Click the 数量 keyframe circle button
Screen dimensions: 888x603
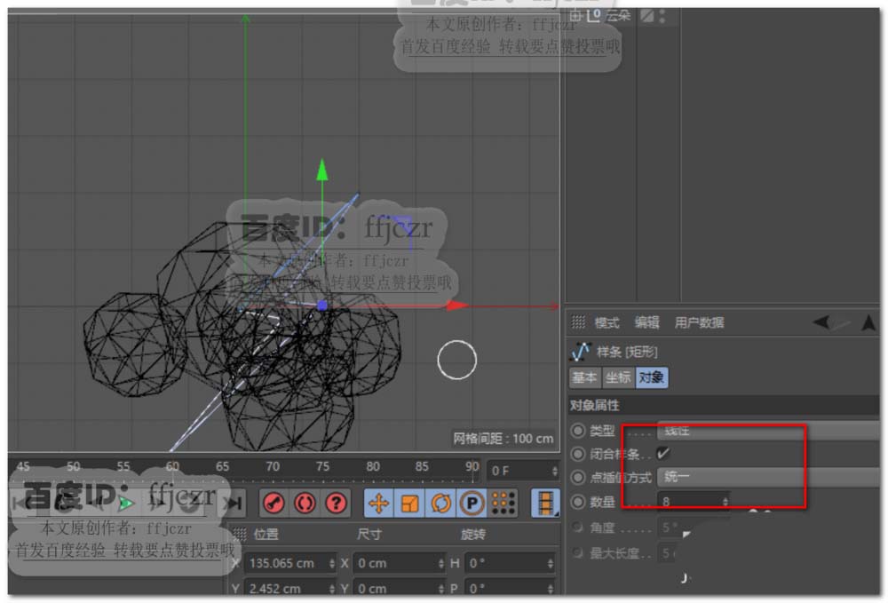[578, 502]
